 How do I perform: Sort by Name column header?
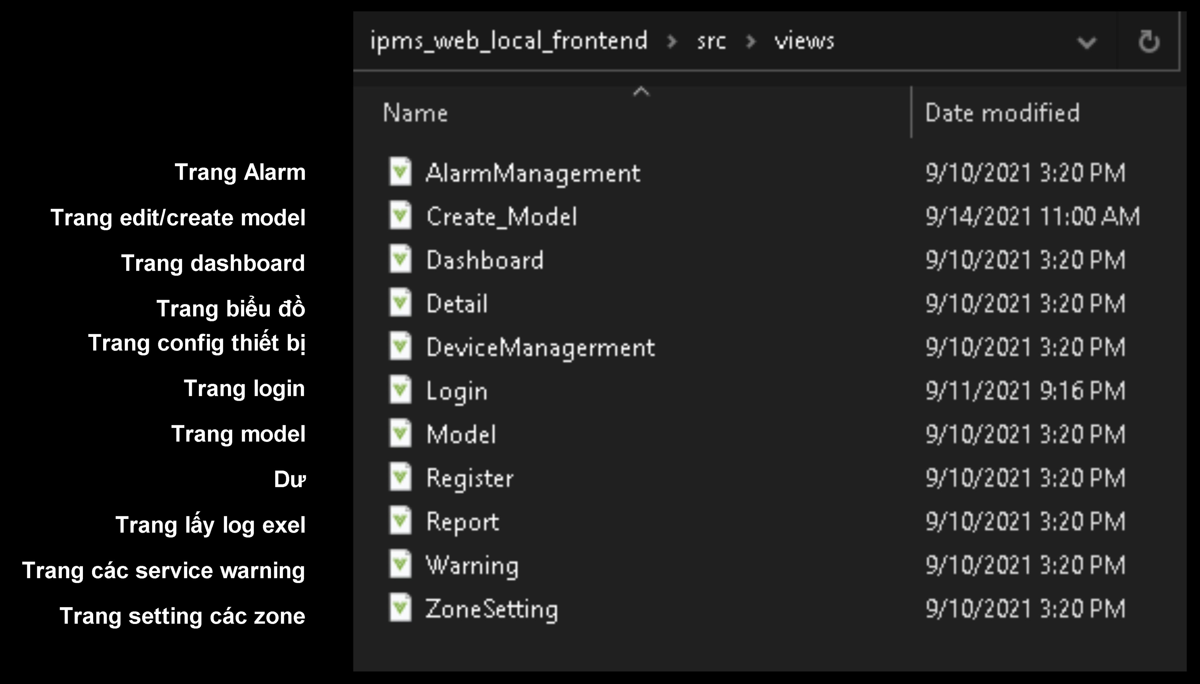point(415,113)
